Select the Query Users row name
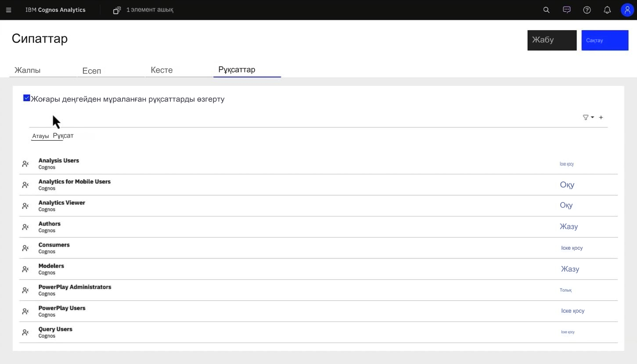 click(x=55, y=329)
